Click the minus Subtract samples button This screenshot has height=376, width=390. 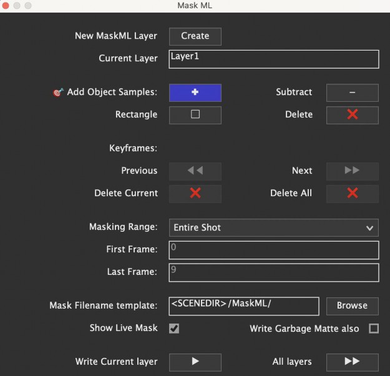tap(352, 92)
